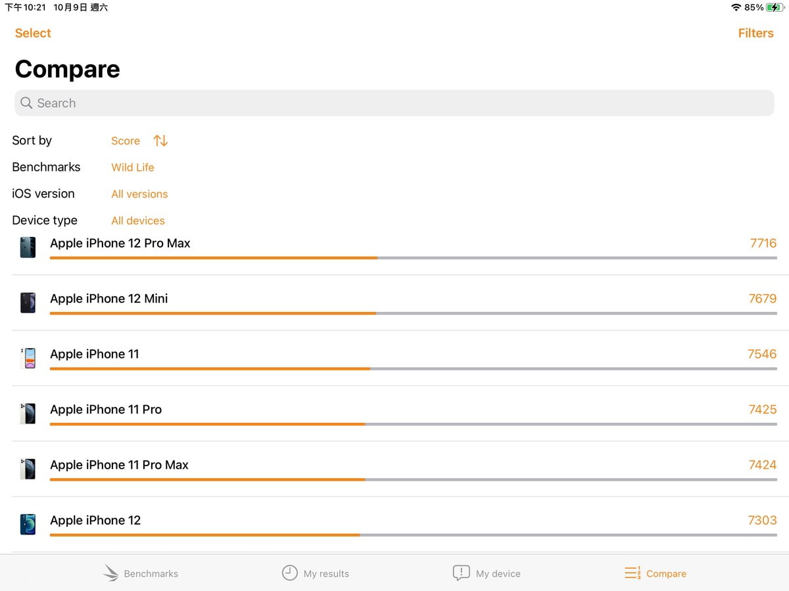Screen dimensions: 789x591
Task: Focus the Search field
Action: tap(394, 103)
